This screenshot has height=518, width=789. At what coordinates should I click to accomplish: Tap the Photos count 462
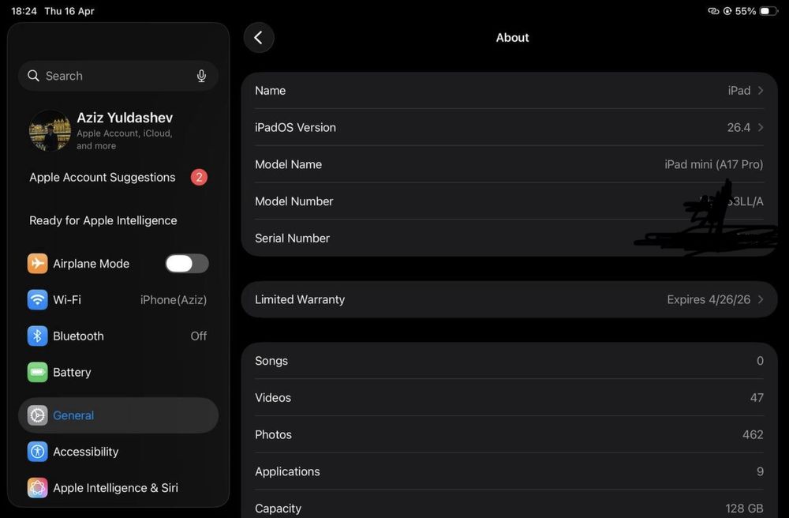753,434
